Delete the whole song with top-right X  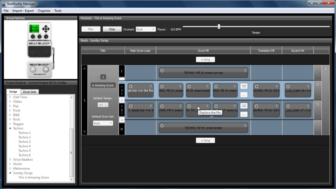(x=325, y=69)
